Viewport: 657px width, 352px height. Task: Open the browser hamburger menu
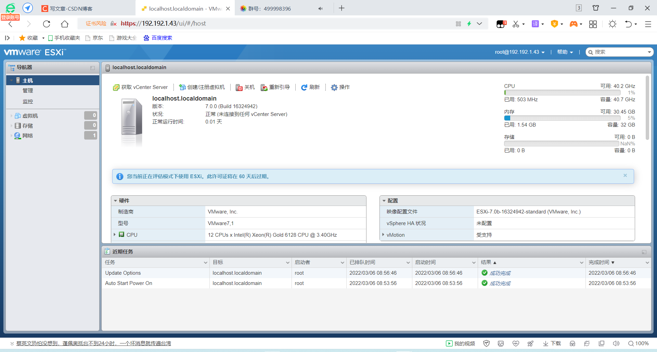[x=648, y=24]
